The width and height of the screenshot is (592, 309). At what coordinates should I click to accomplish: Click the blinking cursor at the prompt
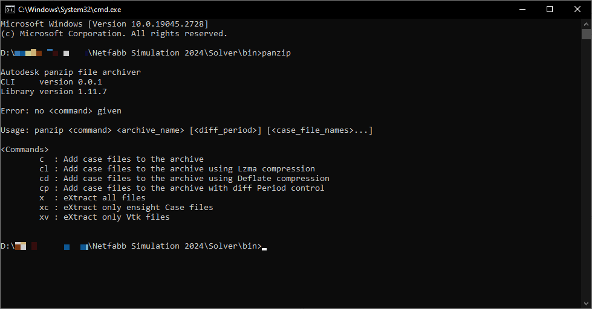pyautogui.click(x=264, y=248)
